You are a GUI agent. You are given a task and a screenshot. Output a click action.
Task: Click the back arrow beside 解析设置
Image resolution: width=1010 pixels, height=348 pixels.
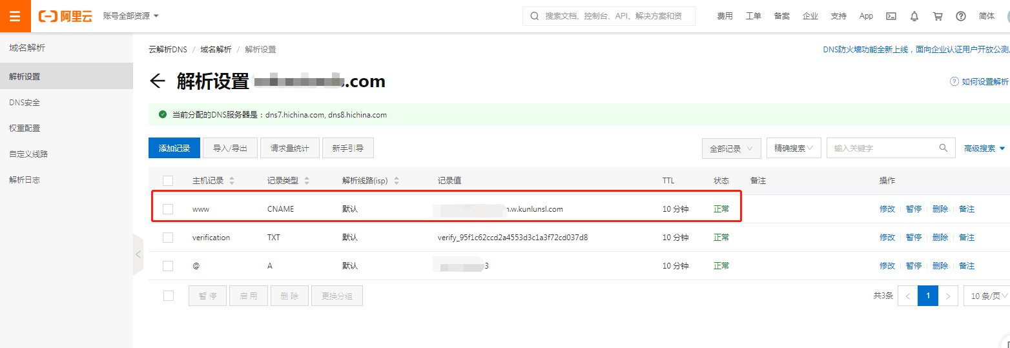tap(157, 81)
